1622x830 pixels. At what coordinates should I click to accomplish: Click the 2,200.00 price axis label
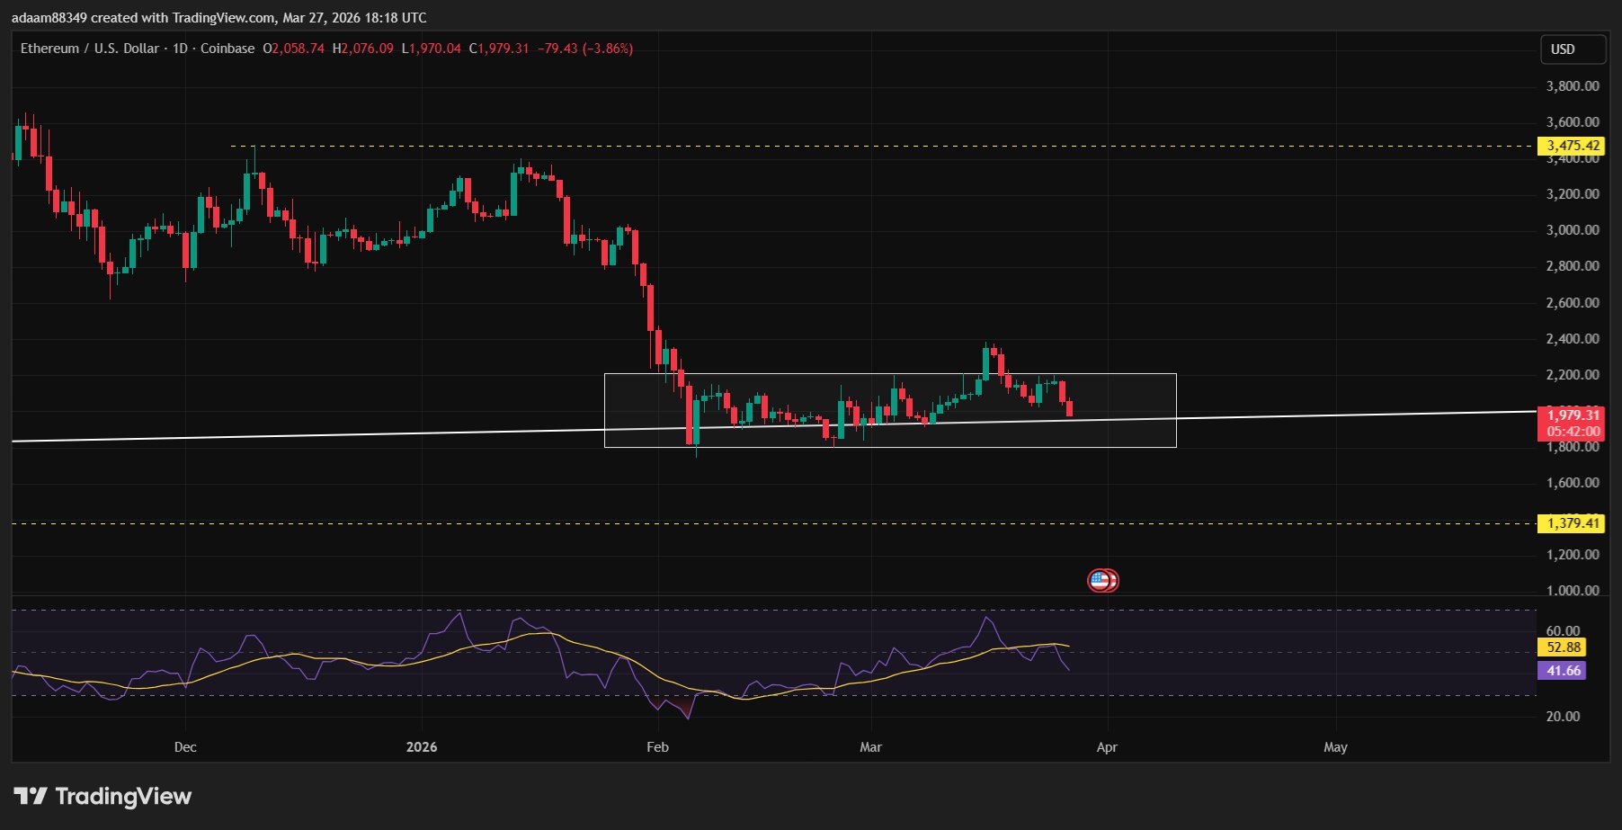1573,375
